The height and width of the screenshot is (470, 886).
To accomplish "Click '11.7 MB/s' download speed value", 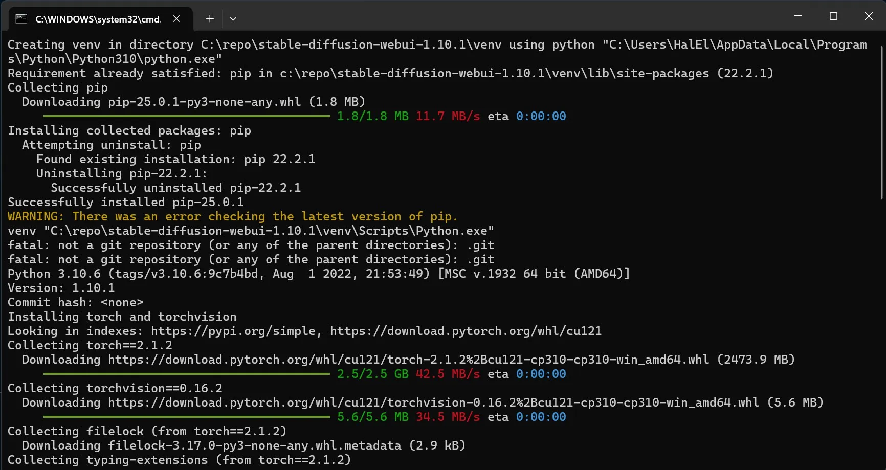I will coord(448,116).
